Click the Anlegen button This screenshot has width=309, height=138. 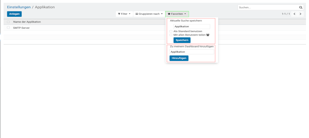[x=14, y=14]
